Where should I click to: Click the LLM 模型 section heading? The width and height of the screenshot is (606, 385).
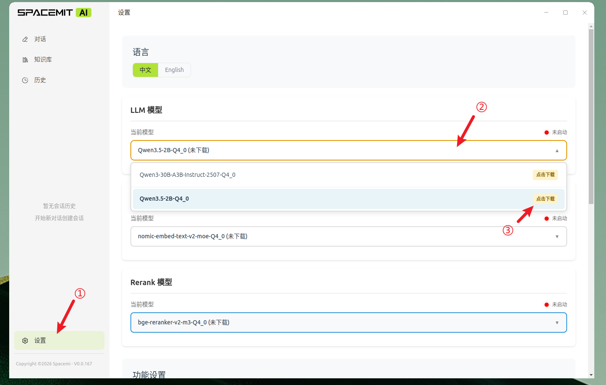tap(146, 110)
